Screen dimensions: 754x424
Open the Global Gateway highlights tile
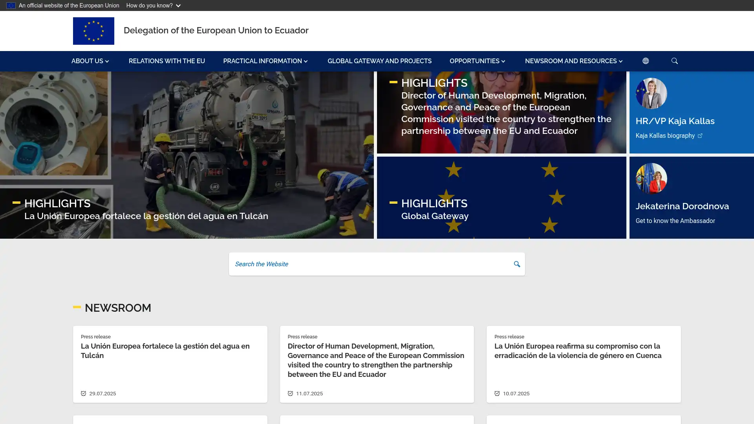(x=434, y=216)
